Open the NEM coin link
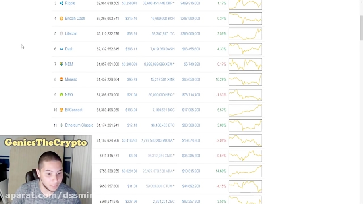Screen dimensions: 363x204 pos(69,64)
